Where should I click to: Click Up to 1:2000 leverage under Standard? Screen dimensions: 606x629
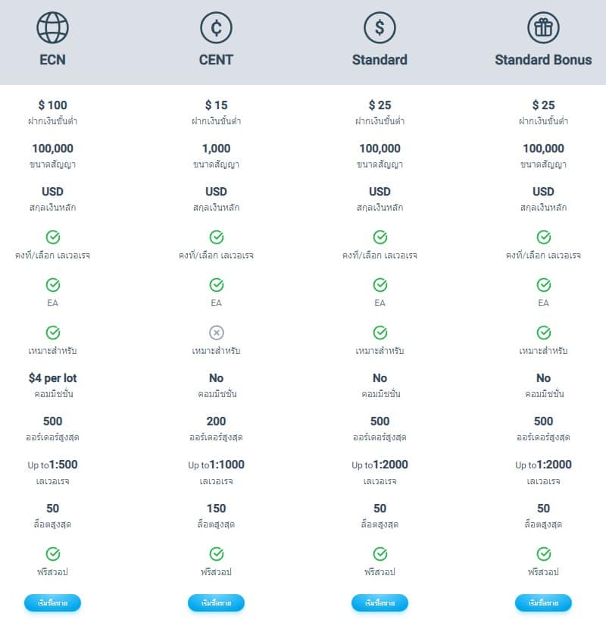coord(380,465)
